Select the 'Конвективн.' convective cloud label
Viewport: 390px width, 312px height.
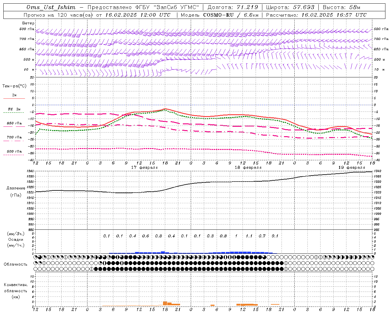pos(16,285)
